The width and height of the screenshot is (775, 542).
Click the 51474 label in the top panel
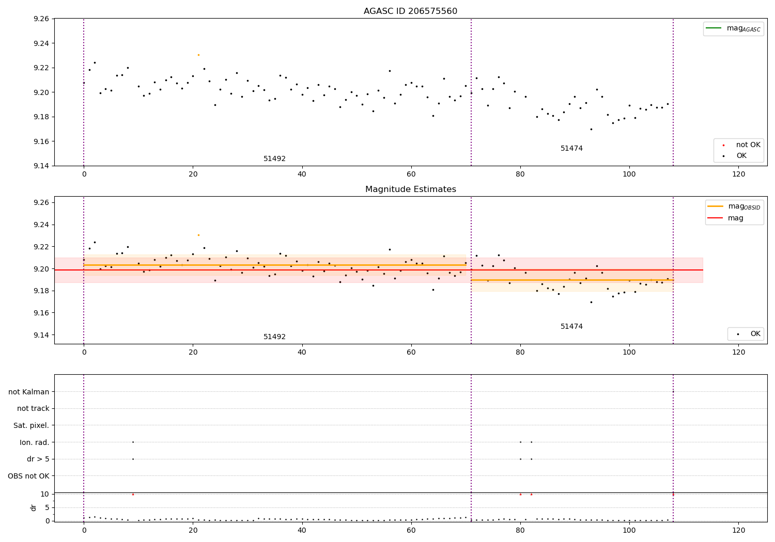click(x=571, y=149)
